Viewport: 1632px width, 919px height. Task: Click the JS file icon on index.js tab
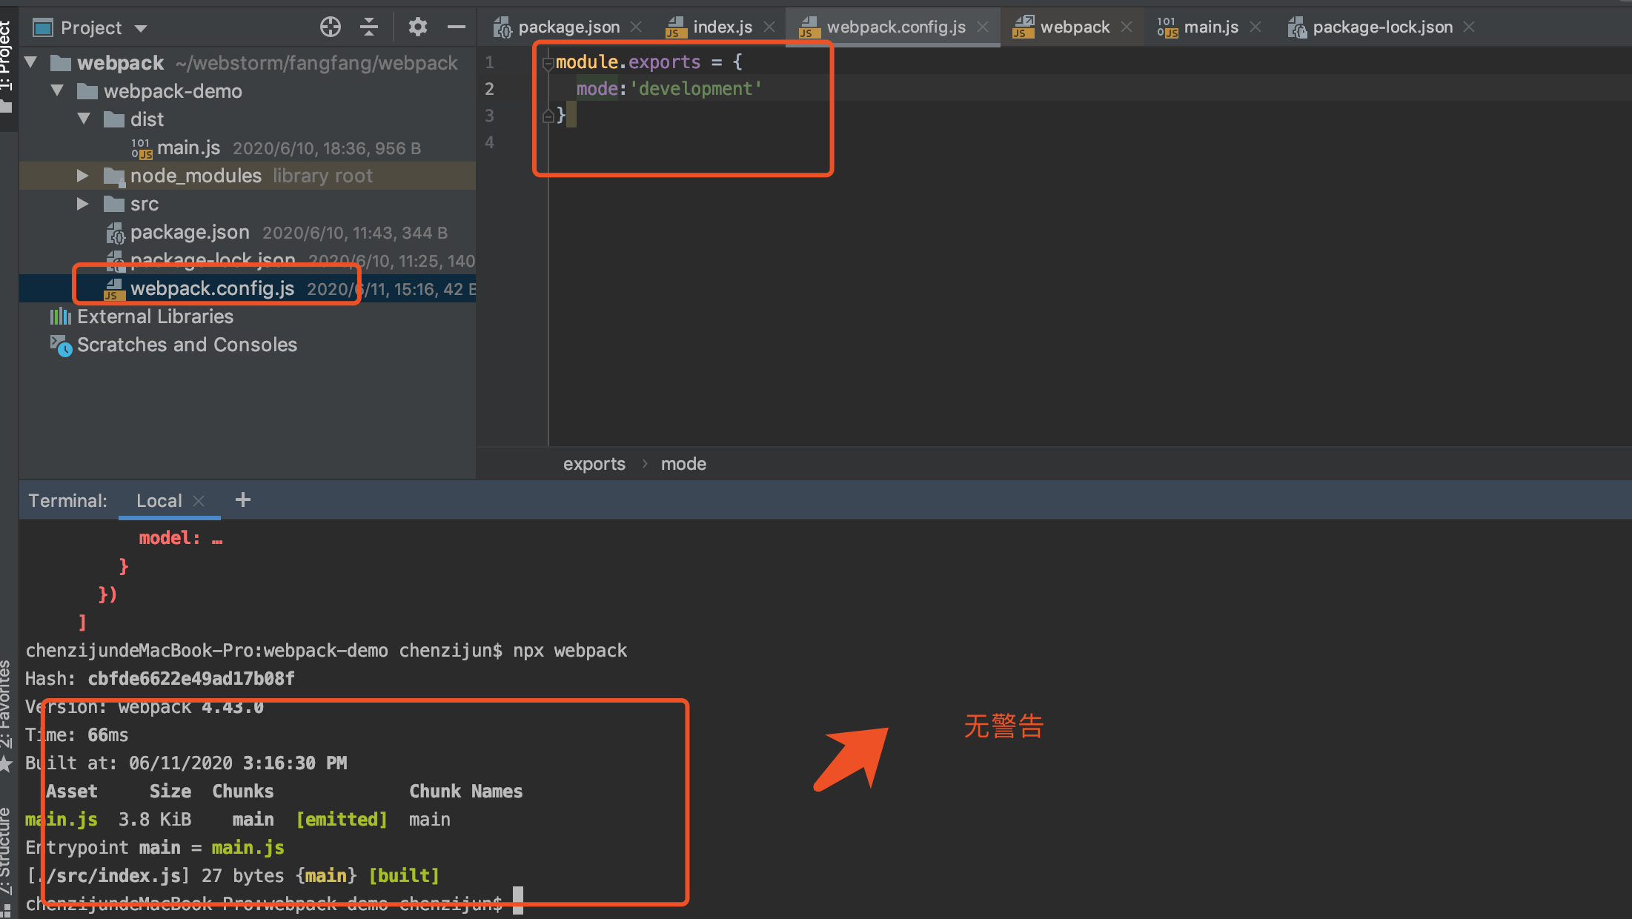click(x=675, y=27)
